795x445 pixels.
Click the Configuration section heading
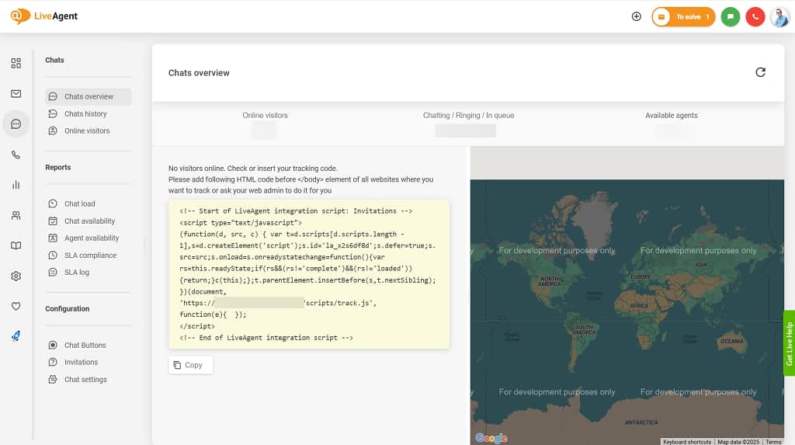(x=67, y=308)
